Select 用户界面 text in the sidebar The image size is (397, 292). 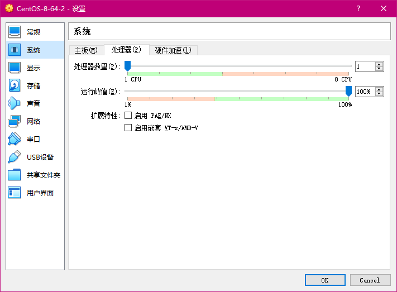click(40, 193)
